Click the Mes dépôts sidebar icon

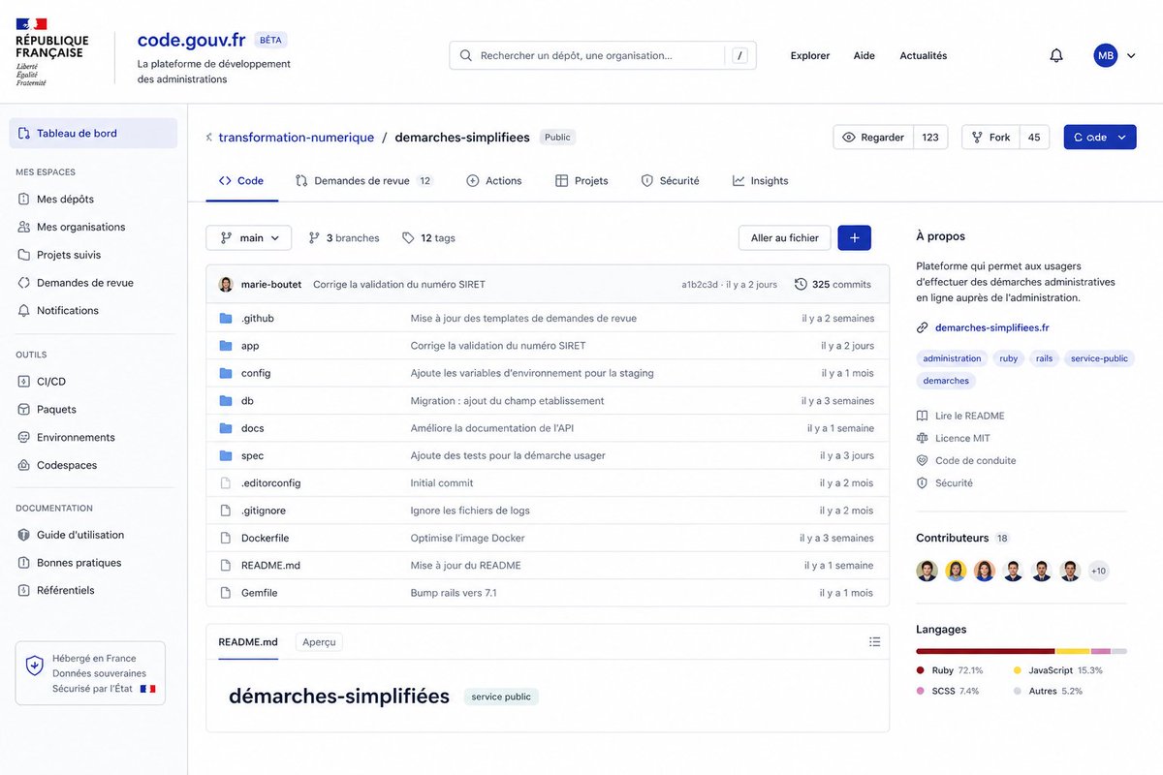click(x=24, y=199)
